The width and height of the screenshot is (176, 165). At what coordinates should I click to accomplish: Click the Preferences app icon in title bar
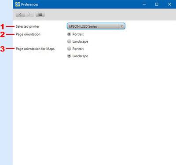[18, 4]
